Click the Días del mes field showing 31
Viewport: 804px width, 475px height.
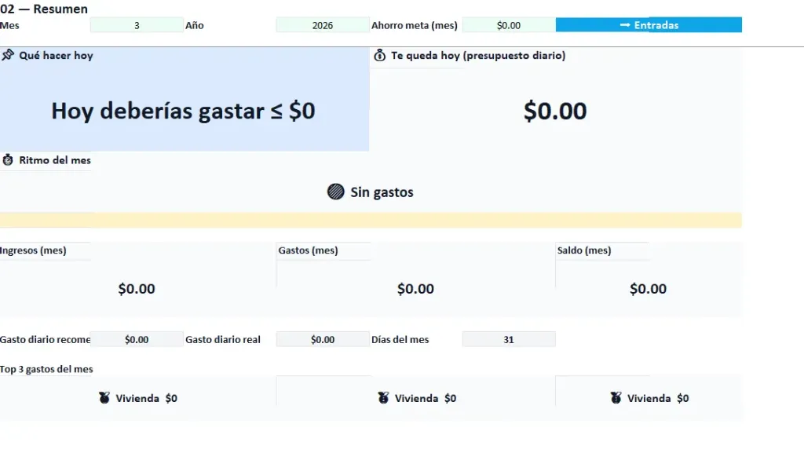point(509,339)
